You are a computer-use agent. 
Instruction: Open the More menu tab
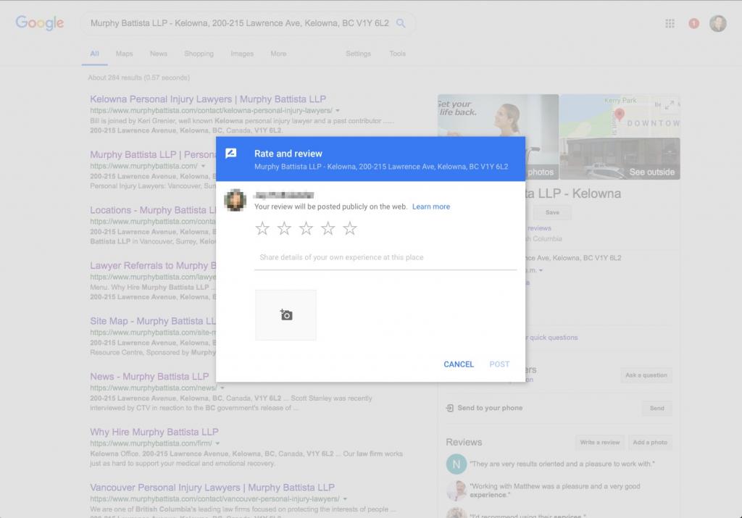(x=278, y=54)
